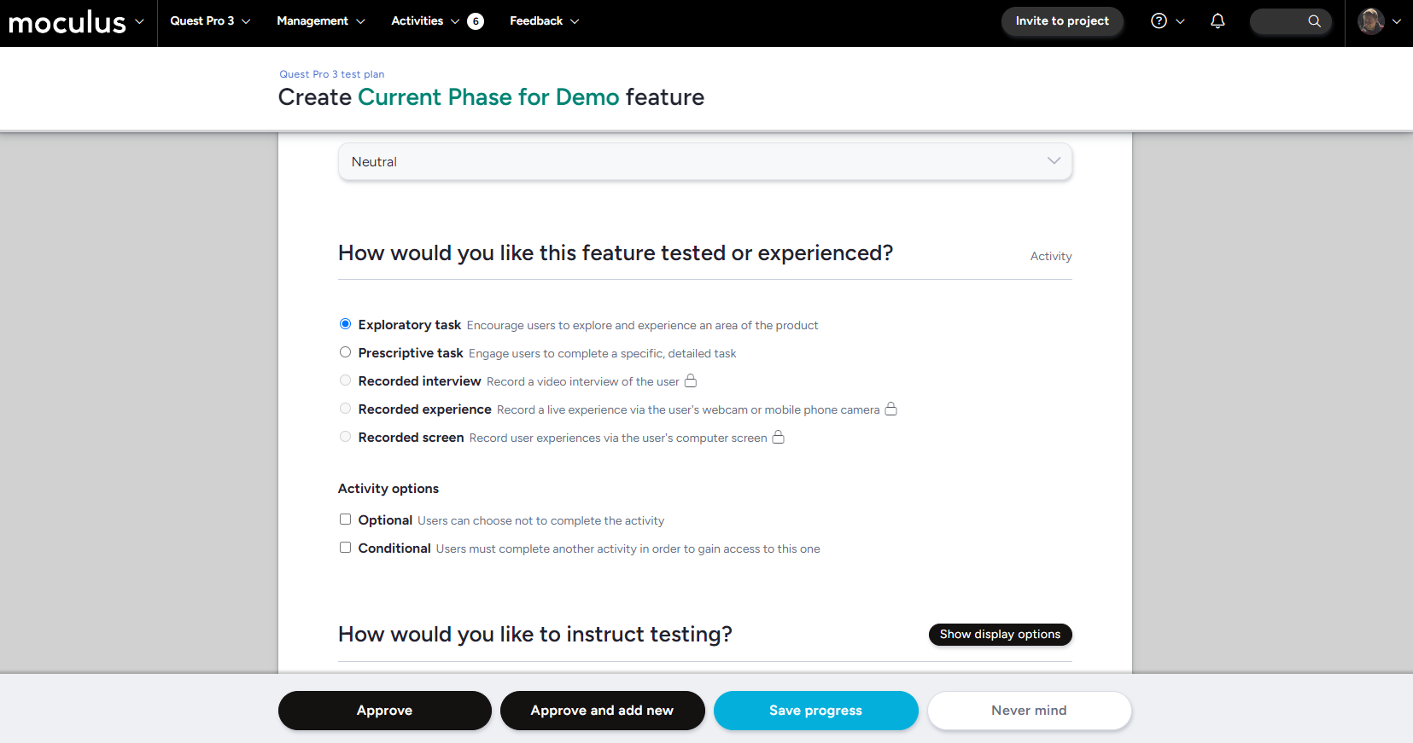The width and height of the screenshot is (1413, 743).
Task: Open notifications bell icon
Action: pos(1217,21)
